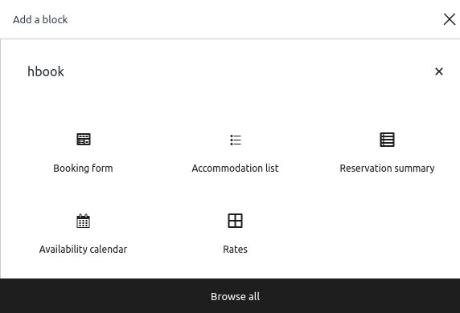Click the Reservation summary lines icon
This screenshot has height=313, width=460.
[387, 140]
